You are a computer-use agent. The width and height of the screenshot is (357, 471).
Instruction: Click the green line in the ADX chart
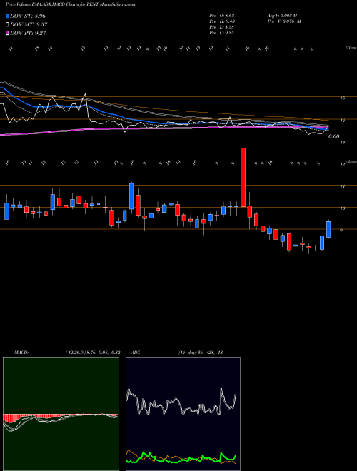tap(181, 457)
